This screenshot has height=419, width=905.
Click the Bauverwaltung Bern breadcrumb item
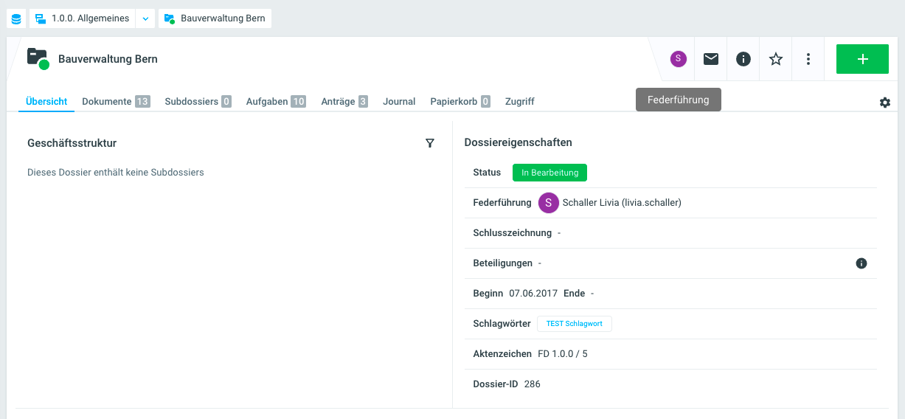pyautogui.click(x=215, y=18)
